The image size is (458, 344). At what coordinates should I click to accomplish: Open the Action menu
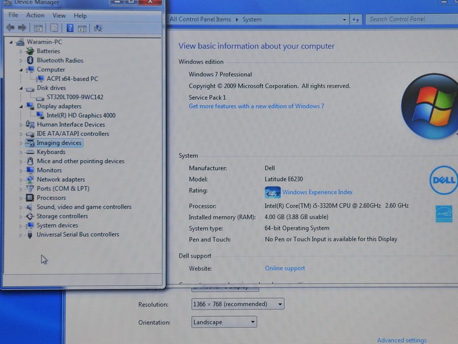[x=36, y=15]
